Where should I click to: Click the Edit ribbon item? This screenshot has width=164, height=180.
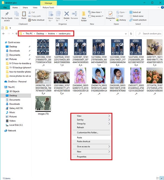120,16
